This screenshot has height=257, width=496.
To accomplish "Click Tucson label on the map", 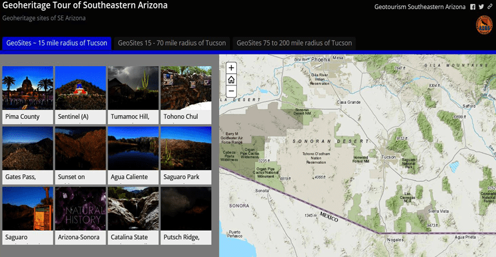I will pos(388,156).
